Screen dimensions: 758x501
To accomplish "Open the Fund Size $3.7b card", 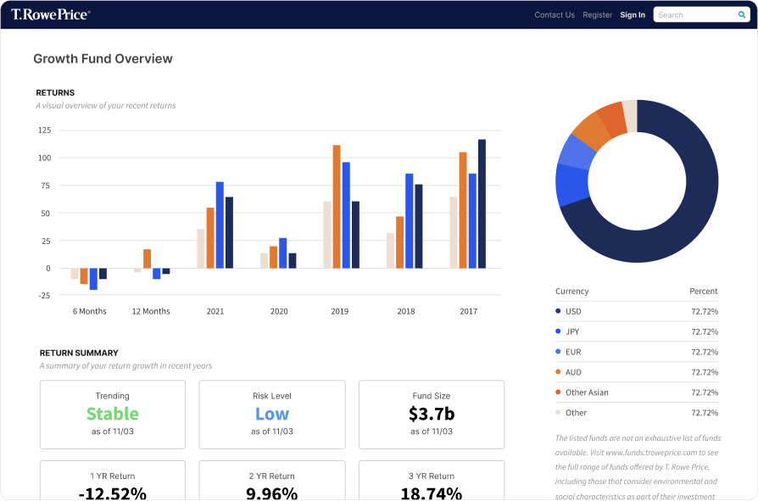I will coord(432,415).
